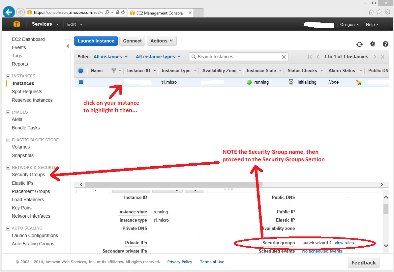
Task: Open the Edit dropdown menu
Action: 75,24
